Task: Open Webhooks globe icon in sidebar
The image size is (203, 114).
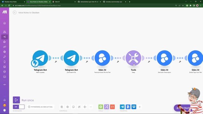Action: [x=4, y=52]
